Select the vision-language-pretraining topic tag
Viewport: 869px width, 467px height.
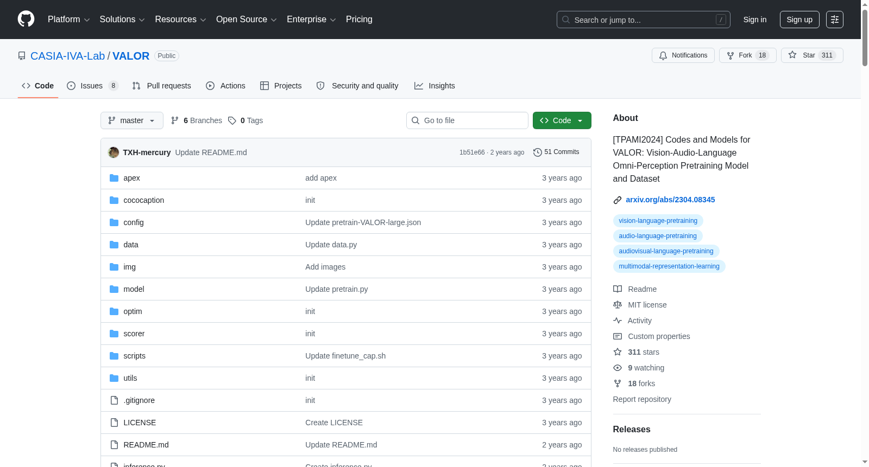pos(658,221)
